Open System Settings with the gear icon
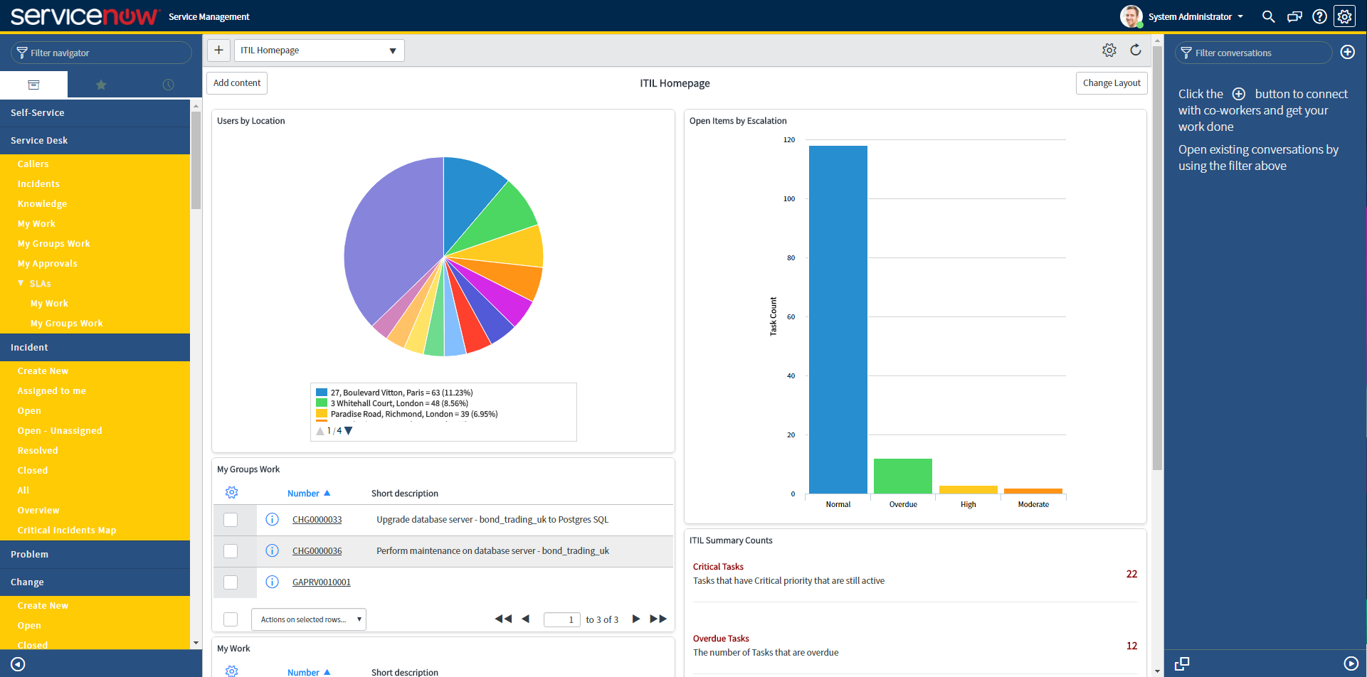The width and height of the screenshot is (1367, 677). 1345,16
